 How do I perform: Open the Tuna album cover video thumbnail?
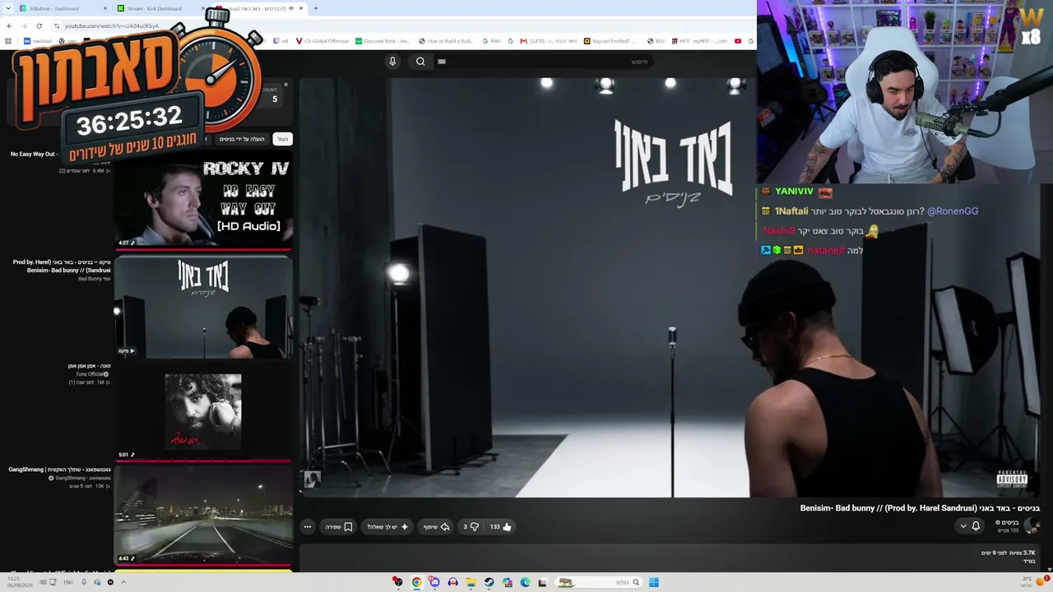(203, 411)
